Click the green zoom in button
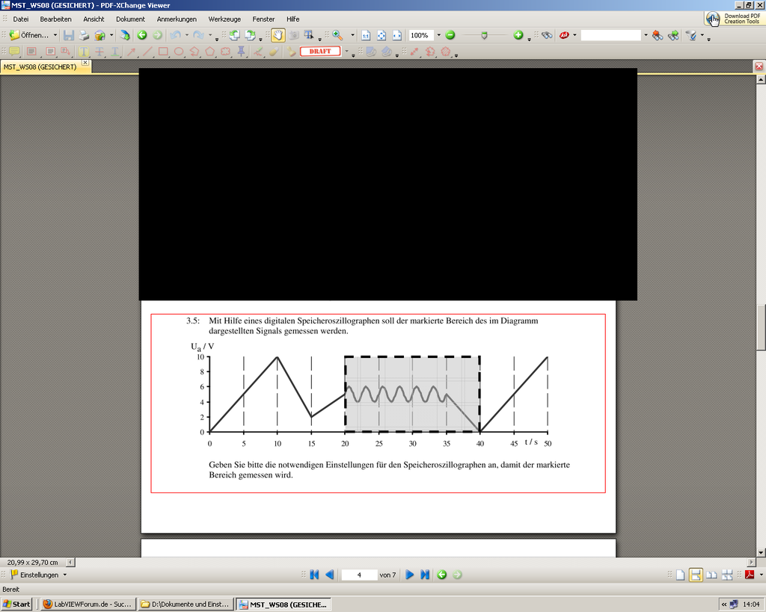 pos(518,35)
